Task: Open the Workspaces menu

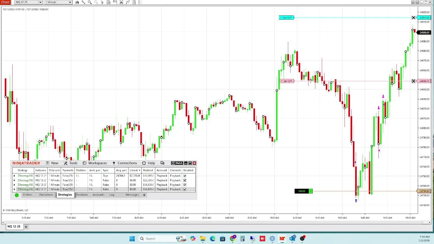Action: pos(95,163)
